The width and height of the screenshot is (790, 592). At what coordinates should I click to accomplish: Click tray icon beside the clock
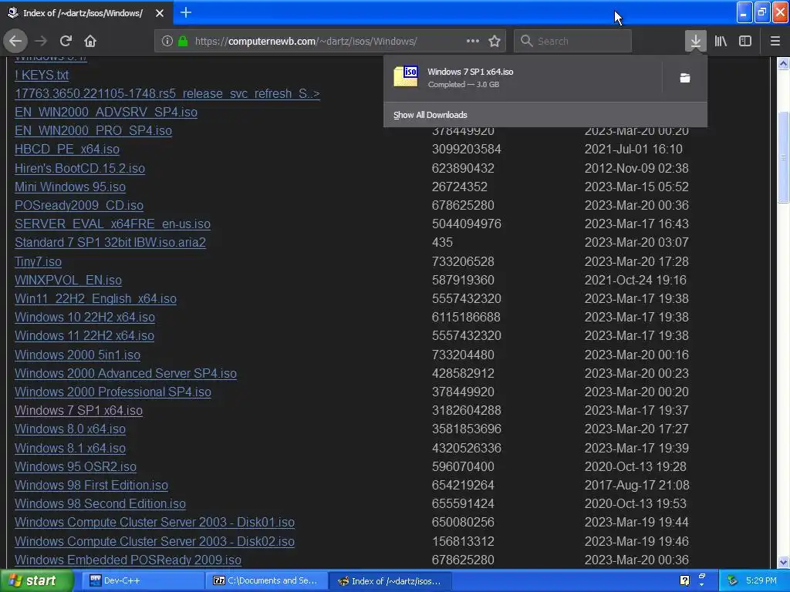[732, 580]
